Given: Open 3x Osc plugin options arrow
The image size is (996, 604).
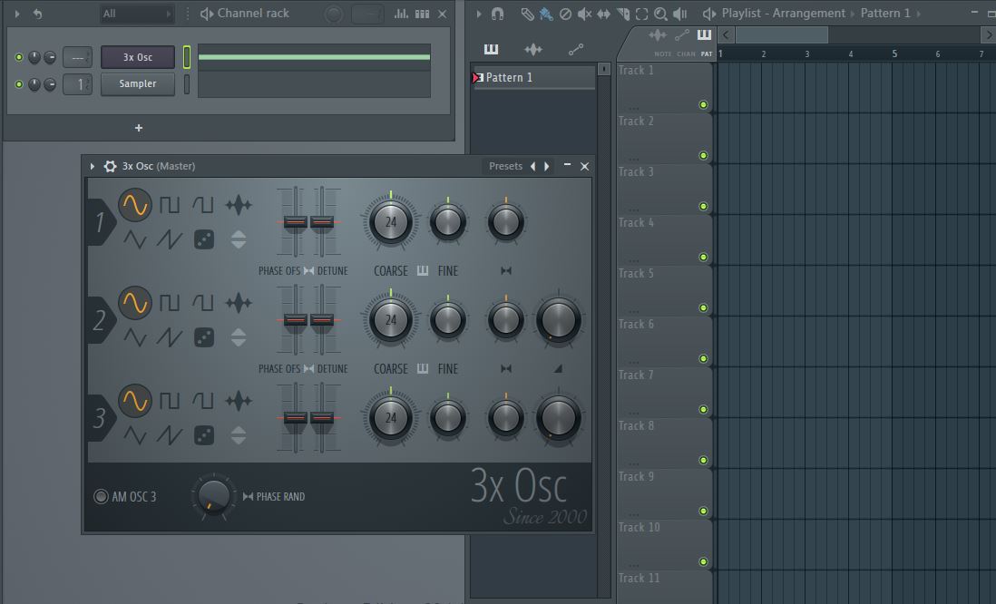Looking at the screenshot, I should click(x=93, y=166).
